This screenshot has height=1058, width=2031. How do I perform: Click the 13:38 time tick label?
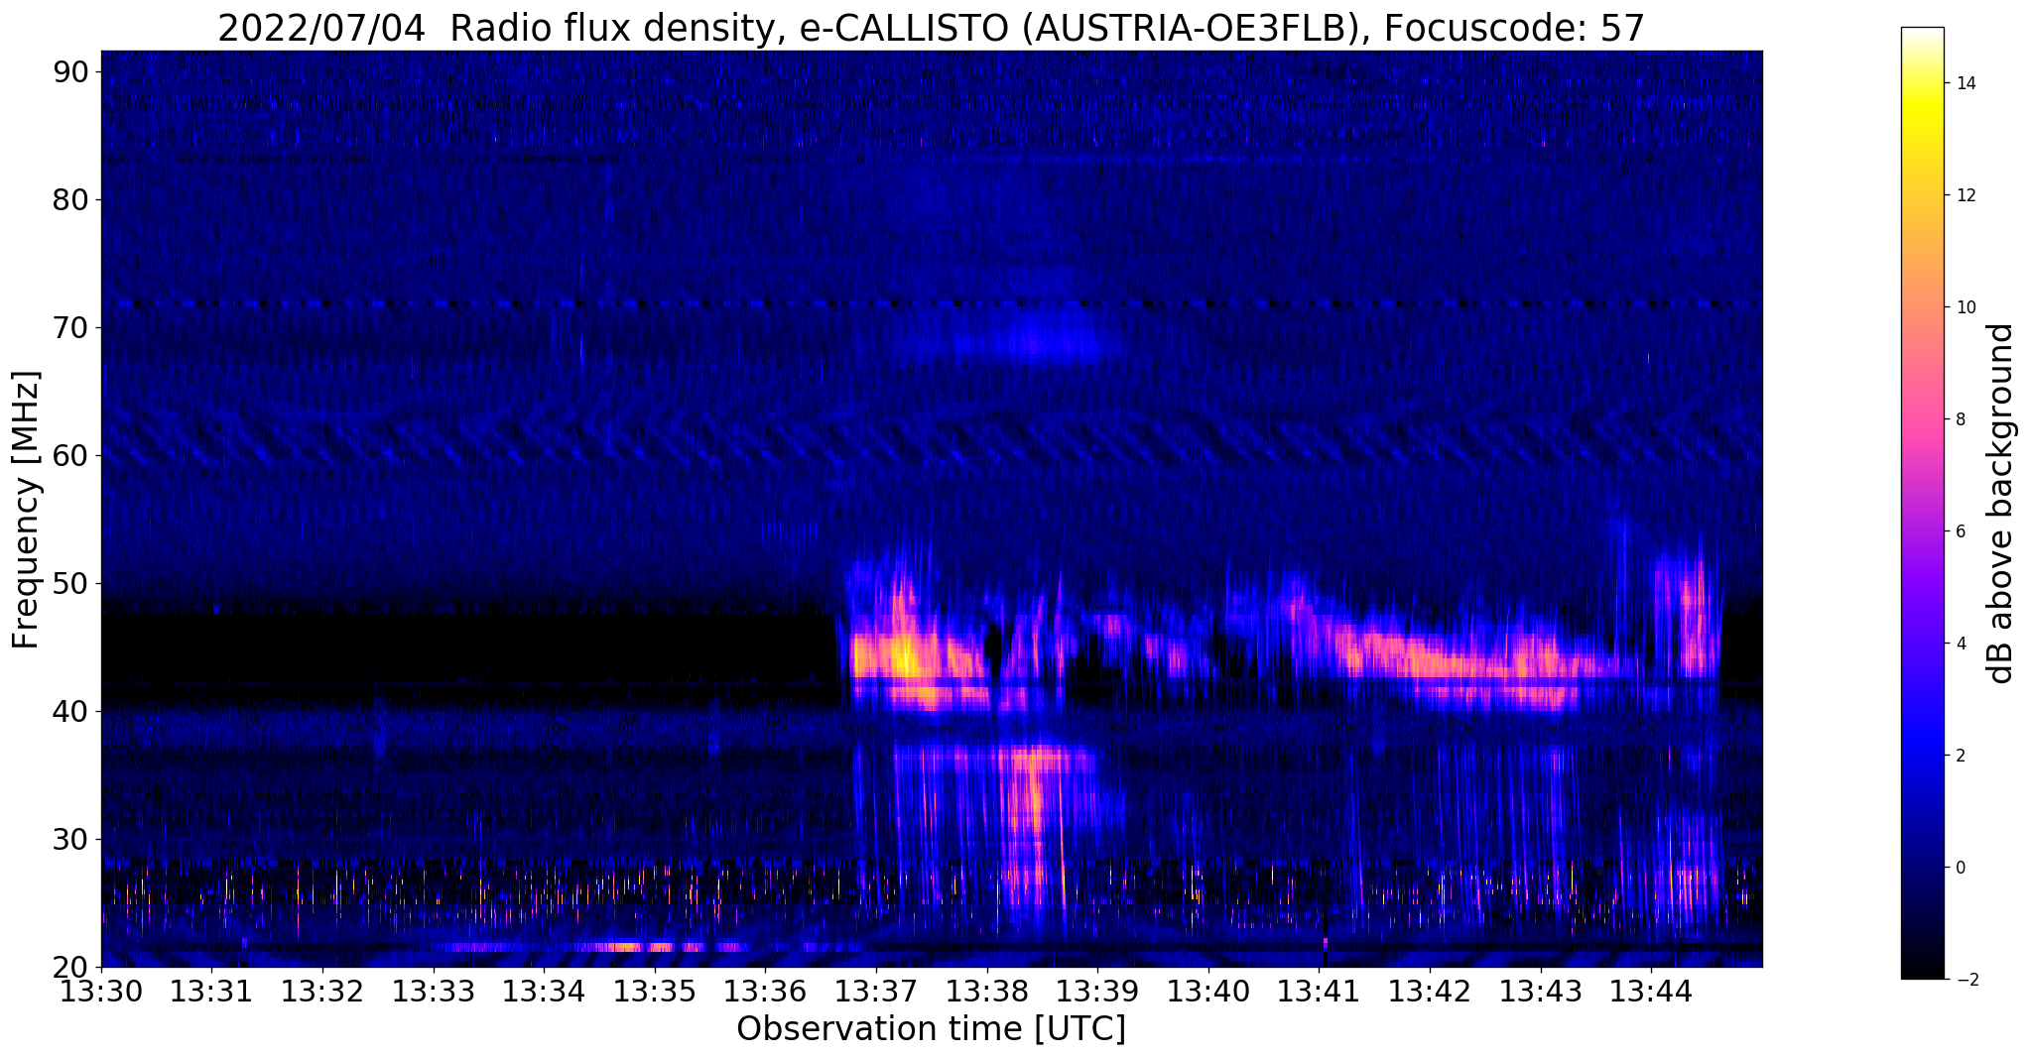(x=987, y=992)
